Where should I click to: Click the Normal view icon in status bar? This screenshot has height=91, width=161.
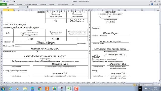pyautogui.click(x=134, y=85)
